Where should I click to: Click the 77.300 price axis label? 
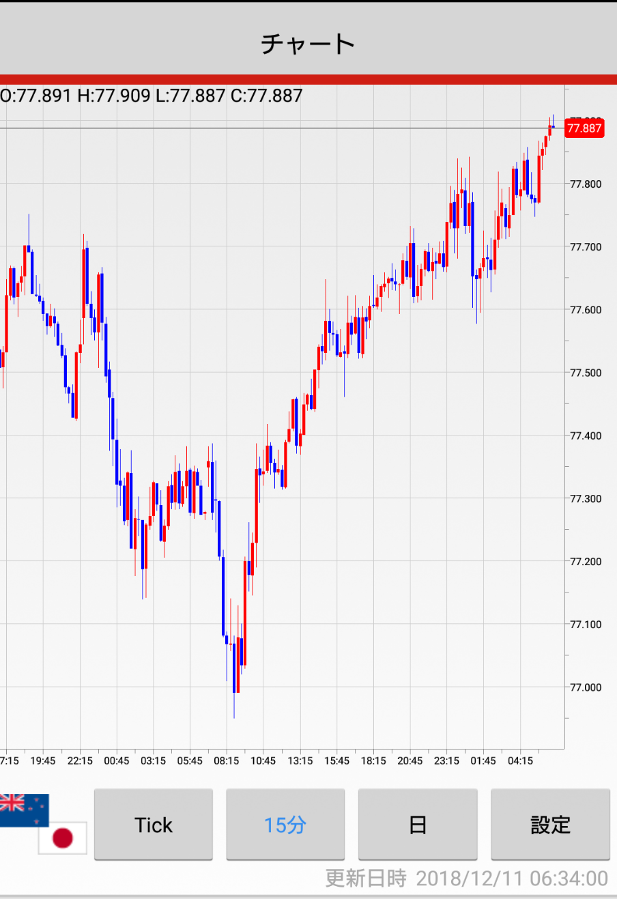586,499
